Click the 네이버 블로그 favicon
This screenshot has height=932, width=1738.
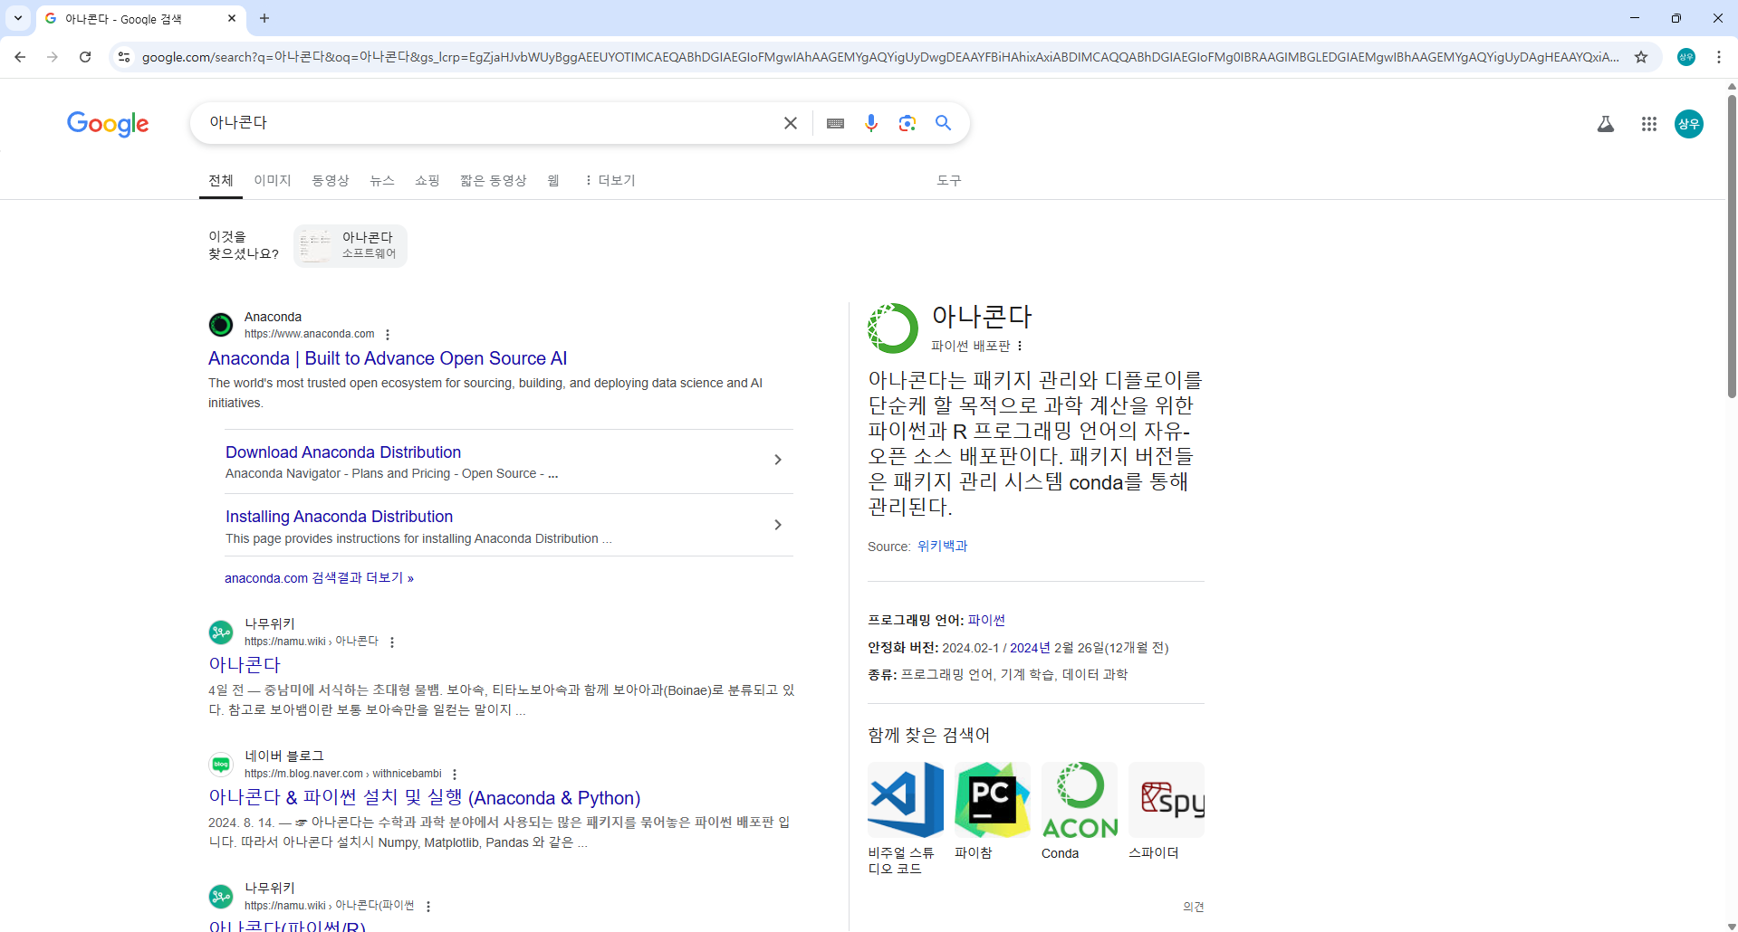(x=221, y=765)
